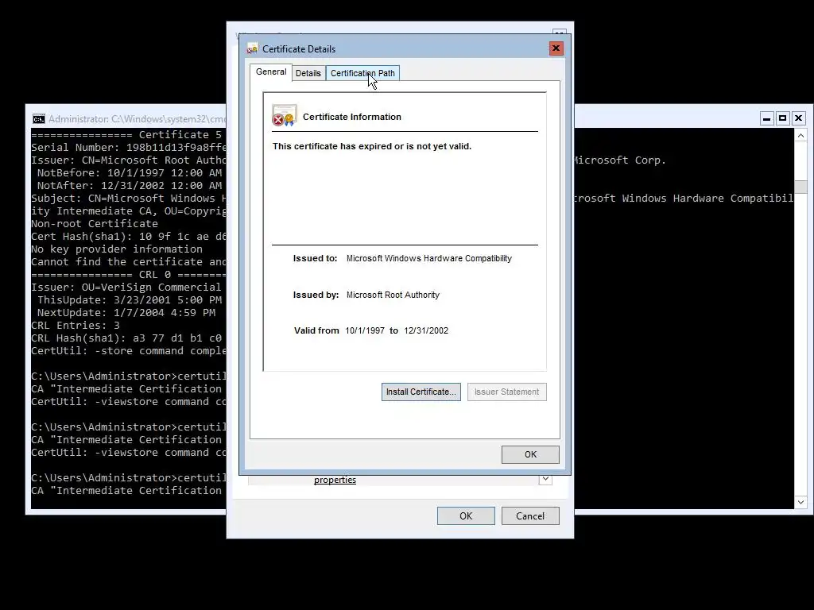
Task: Click the valid-from date 10/1/1997
Action: (365, 330)
